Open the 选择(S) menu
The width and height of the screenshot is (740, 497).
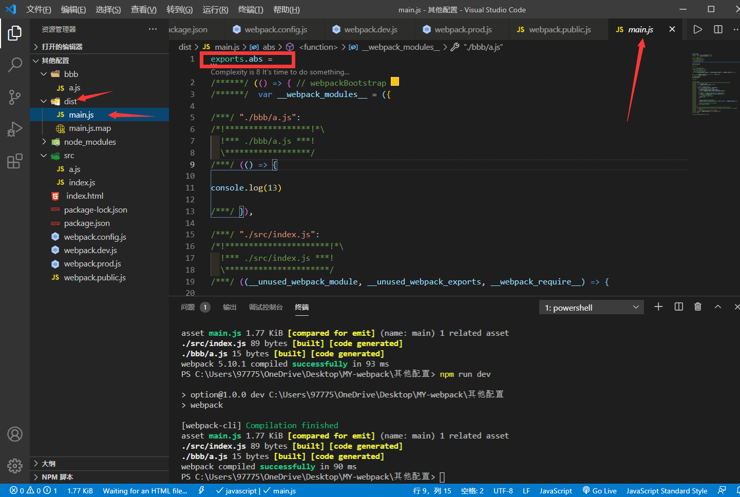[108, 10]
